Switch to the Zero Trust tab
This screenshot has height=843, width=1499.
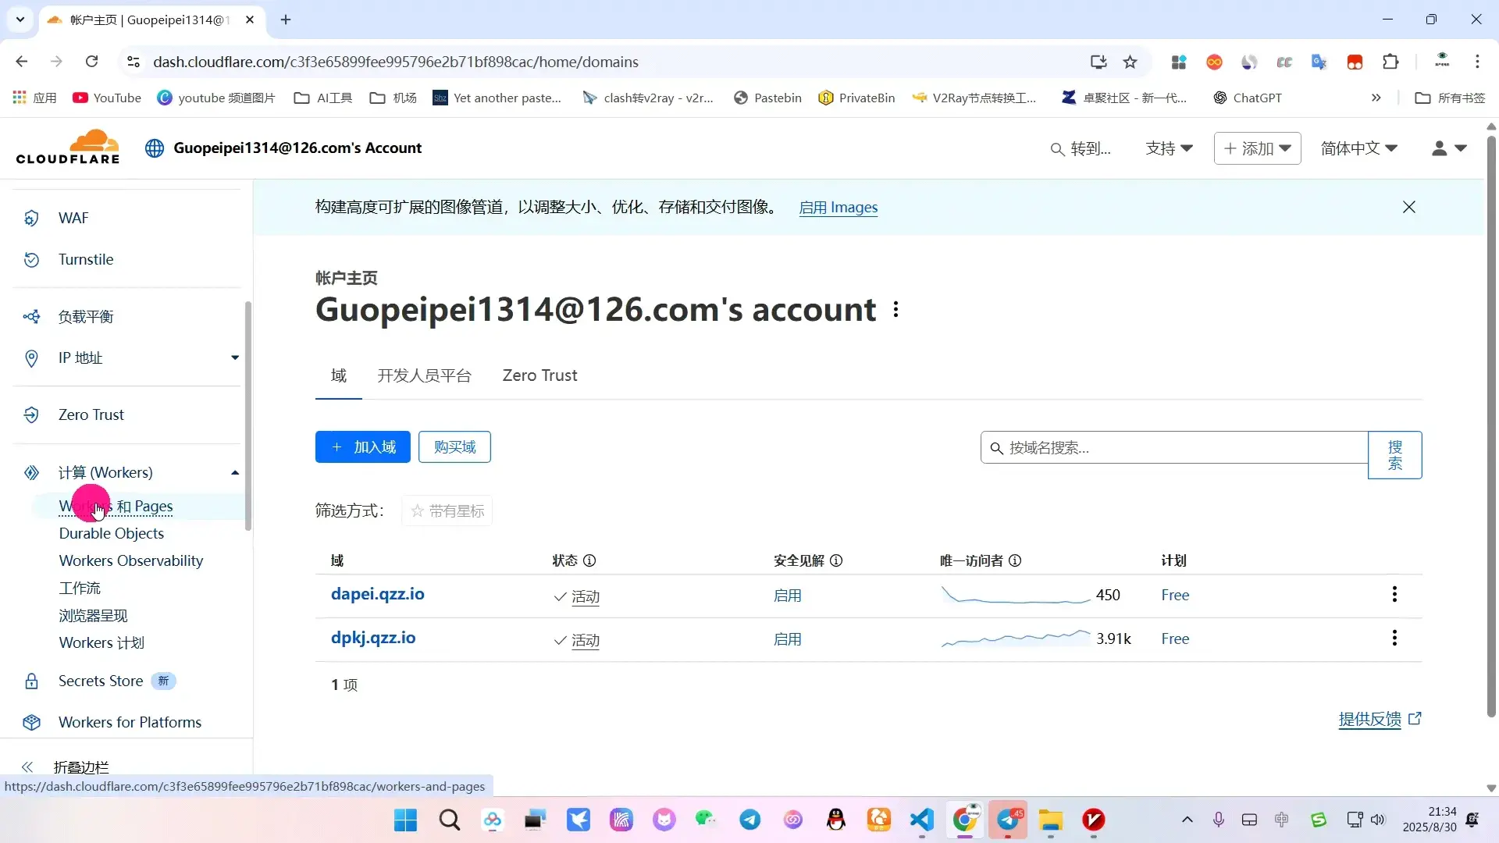tap(539, 375)
